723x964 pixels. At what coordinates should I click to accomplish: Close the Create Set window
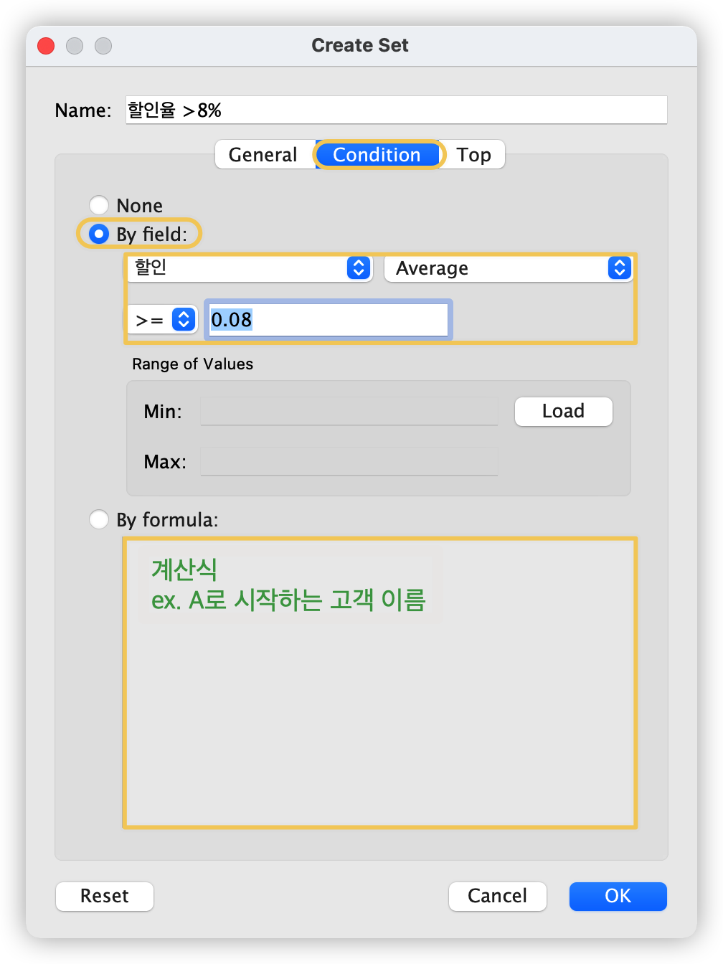point(46,46)
